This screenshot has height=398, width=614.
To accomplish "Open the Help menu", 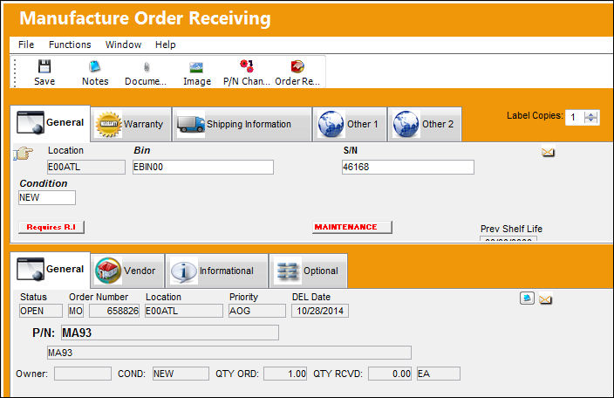I will point(165,45).
